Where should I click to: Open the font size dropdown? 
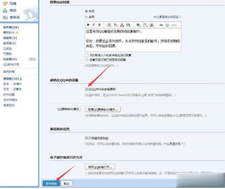(x=116, y=25)
